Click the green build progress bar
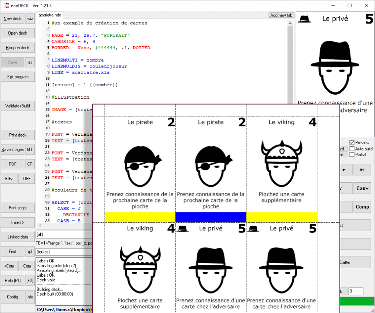Viewport: 375px width, 313px height. tap(357, 301)
